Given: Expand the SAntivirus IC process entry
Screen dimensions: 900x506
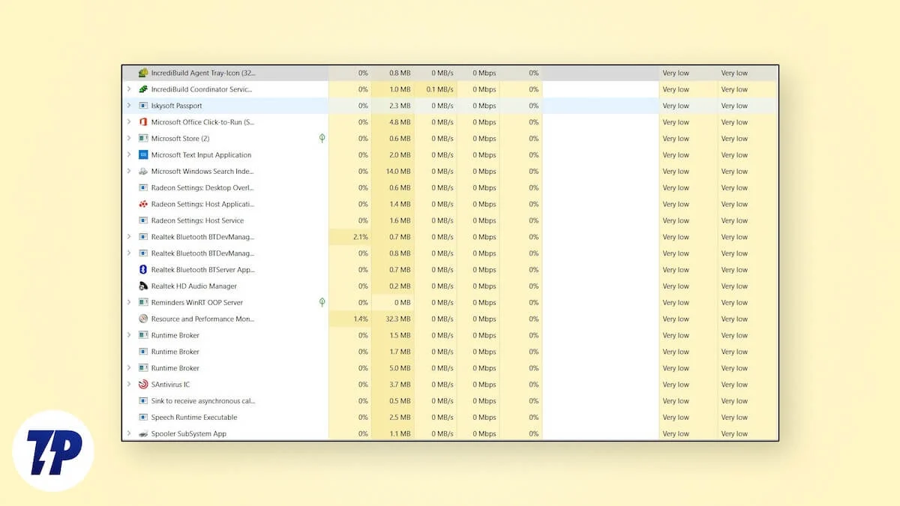Looking at the screenshot, I should (129, 385).
